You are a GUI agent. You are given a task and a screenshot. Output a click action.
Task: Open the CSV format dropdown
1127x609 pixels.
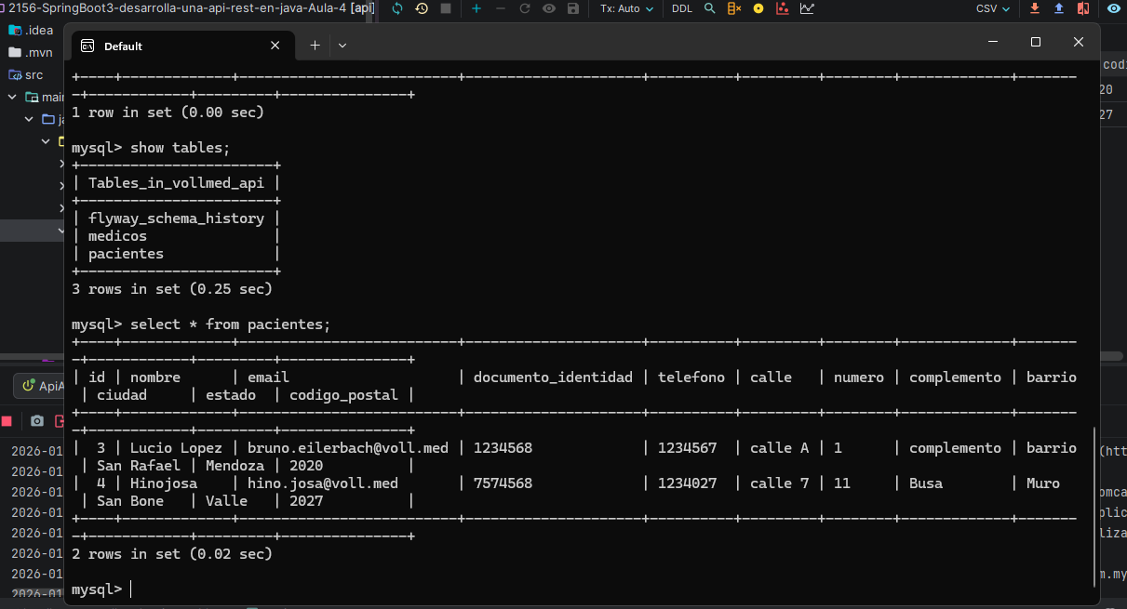point(992,8)
